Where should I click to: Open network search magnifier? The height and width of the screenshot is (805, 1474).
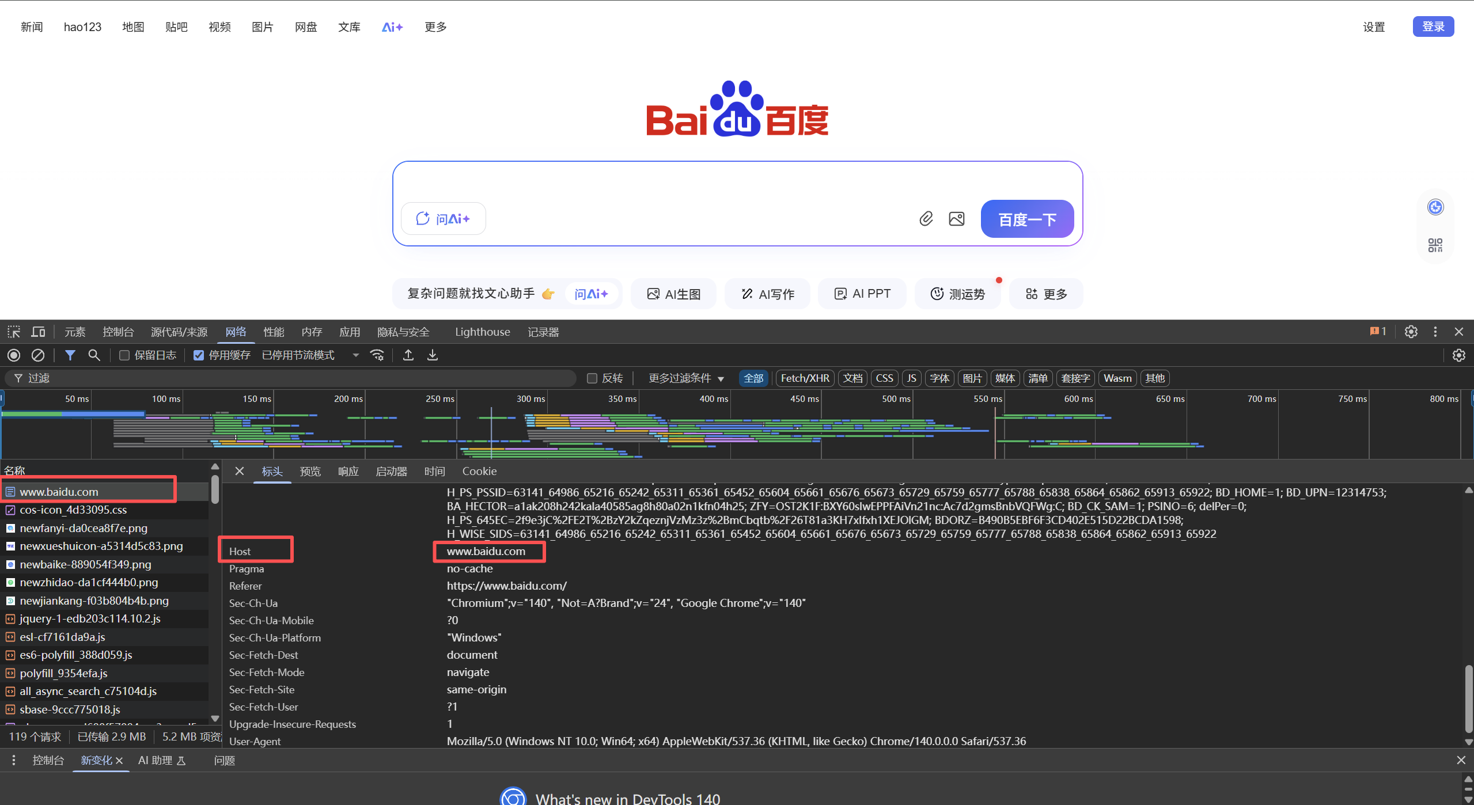pos(94,355)
